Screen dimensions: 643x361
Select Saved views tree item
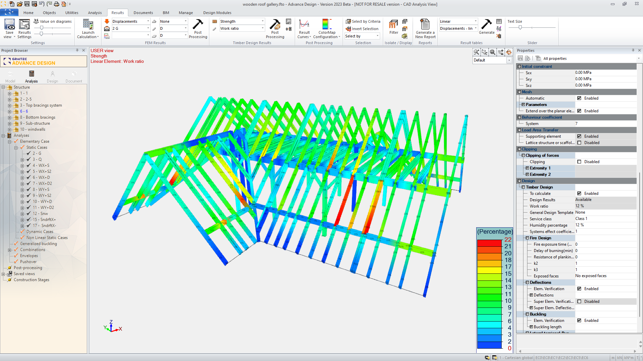click(24, 274)
